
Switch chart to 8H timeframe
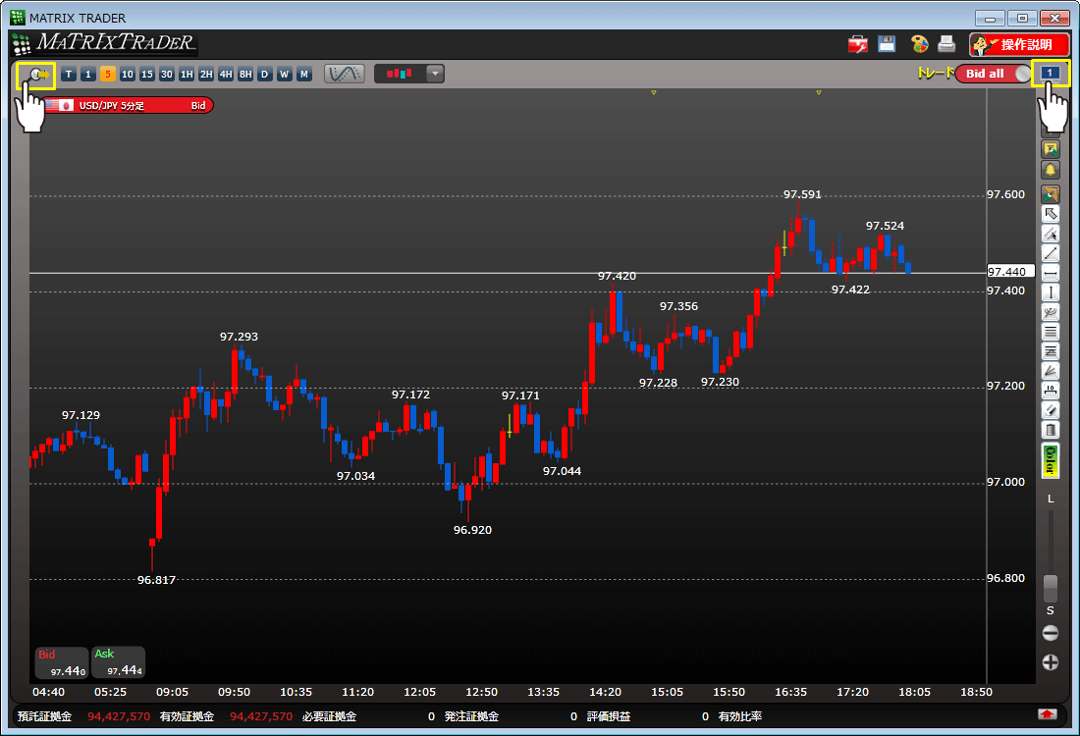click(245, 75)
